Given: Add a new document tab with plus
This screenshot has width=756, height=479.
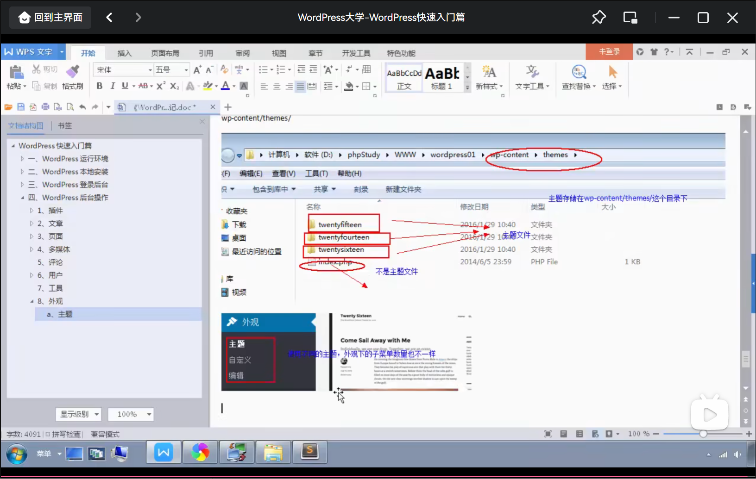Looking at the screenshot, I should click(228, 107).
